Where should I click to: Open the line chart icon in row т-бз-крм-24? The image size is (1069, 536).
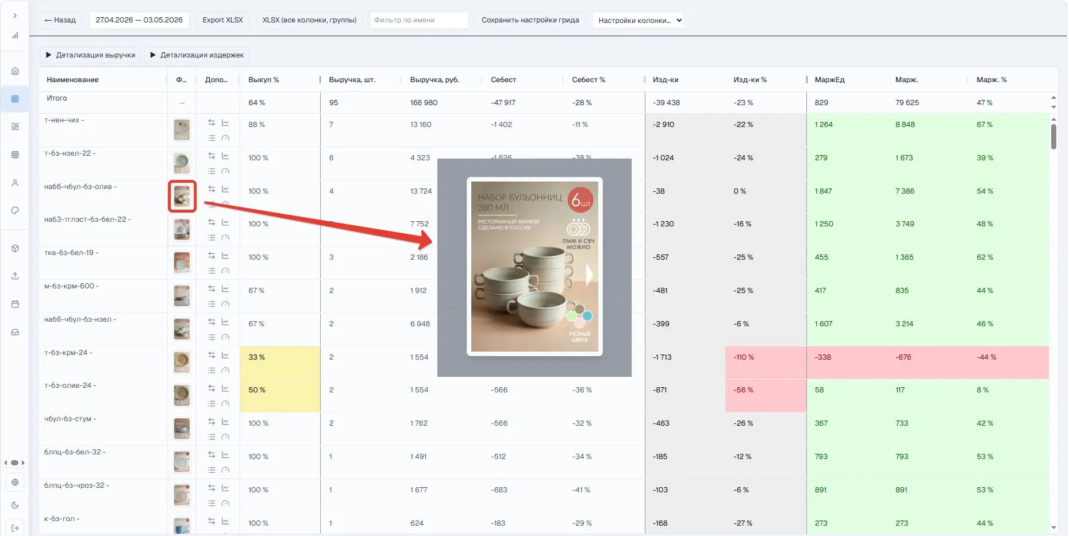tap(225, 354)
